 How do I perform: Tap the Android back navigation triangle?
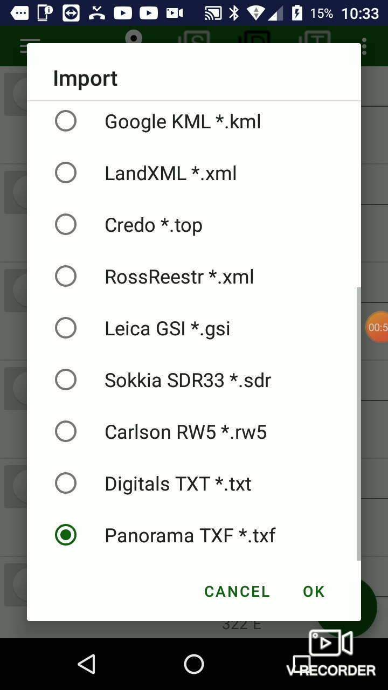[x=86, y=664]
